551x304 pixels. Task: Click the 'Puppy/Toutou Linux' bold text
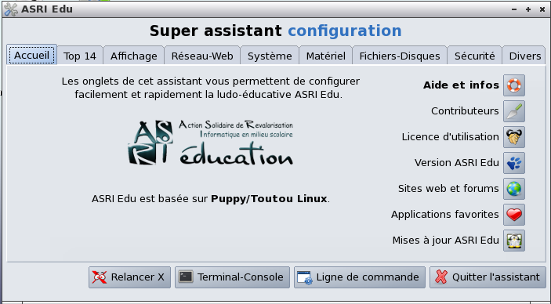point(269,199)
